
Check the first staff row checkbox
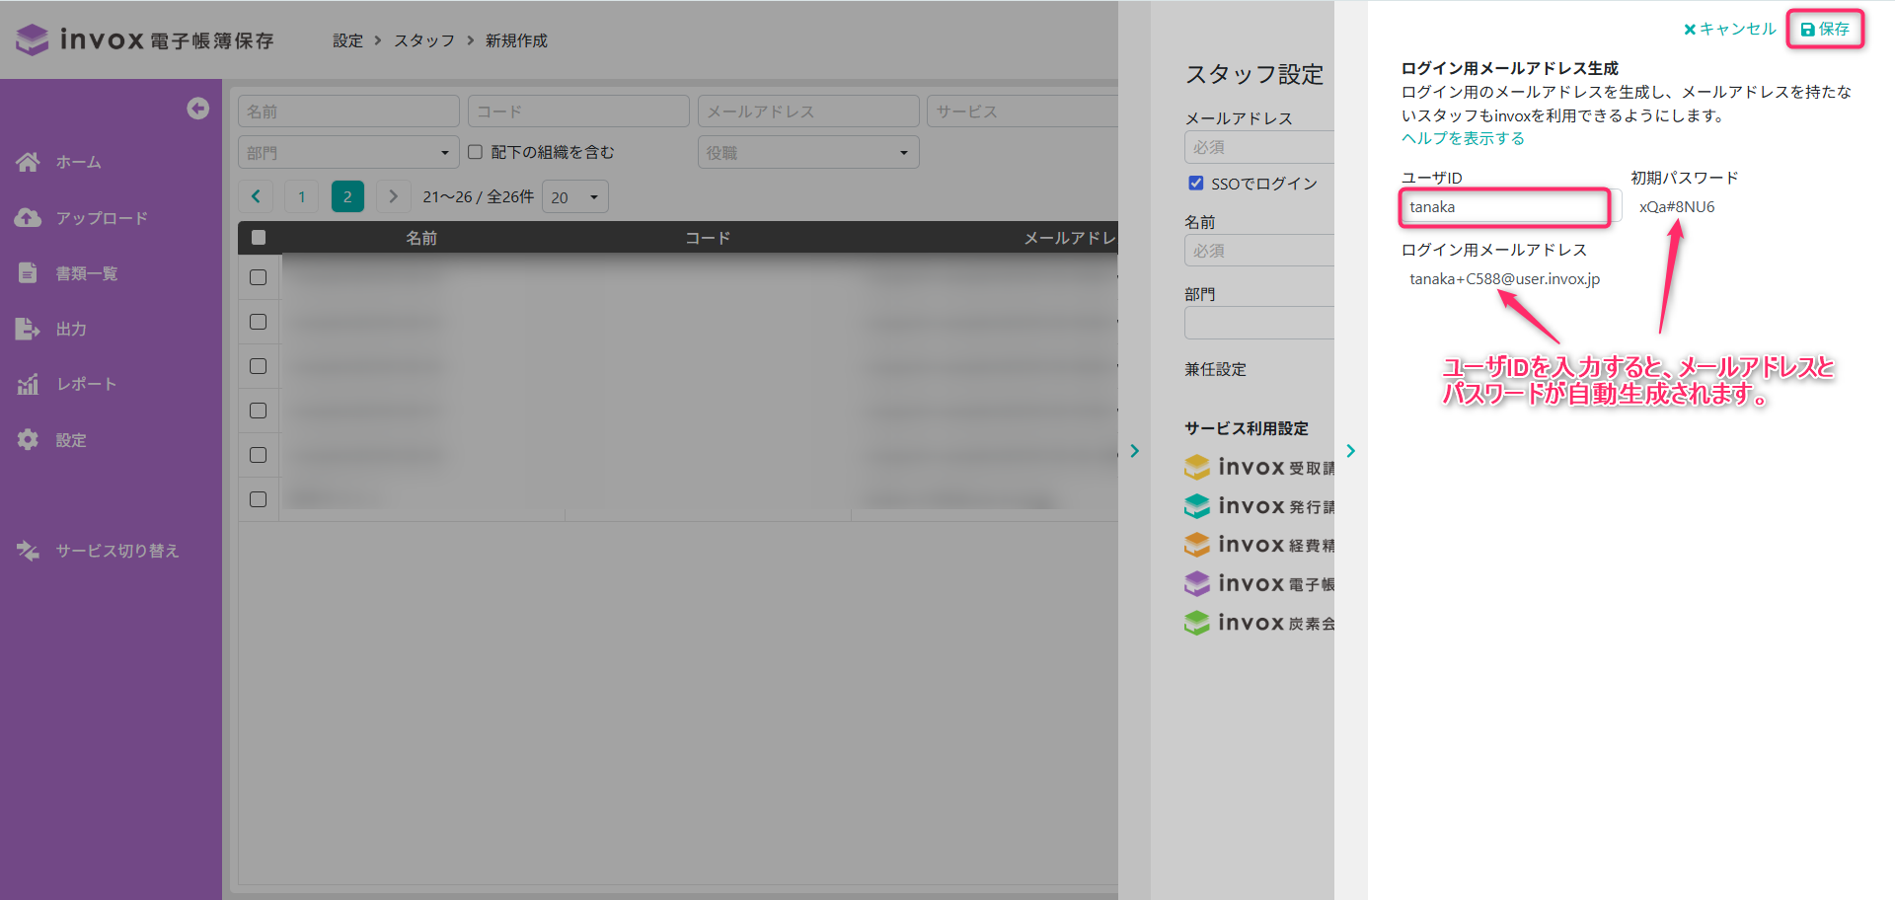tap(259, 277)
